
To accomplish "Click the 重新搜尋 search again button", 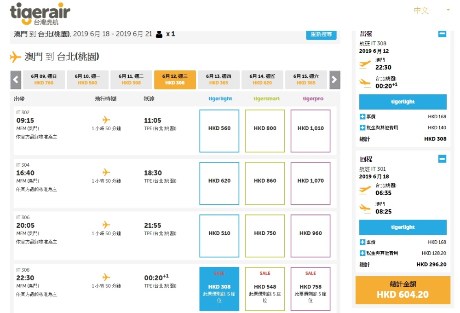I will click(x=321, y=35).
